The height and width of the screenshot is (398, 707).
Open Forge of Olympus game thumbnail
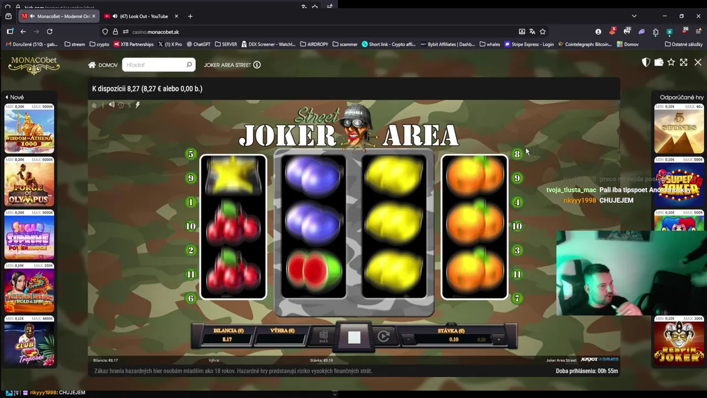(x=29, y=181)
